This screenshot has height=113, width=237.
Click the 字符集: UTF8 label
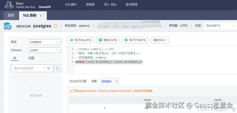click(178, 26)
